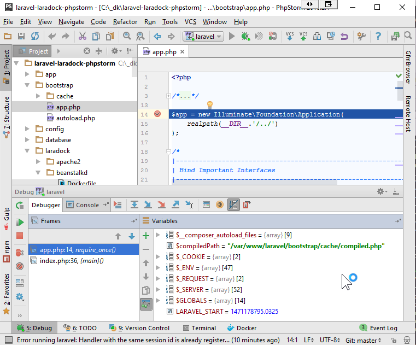Click VCS Update Project icon
The width and height of the screenshot is (416, 345).
tap(290, 36)
